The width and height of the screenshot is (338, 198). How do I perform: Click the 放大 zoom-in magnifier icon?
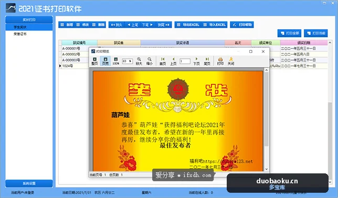[x=139, y=61]
